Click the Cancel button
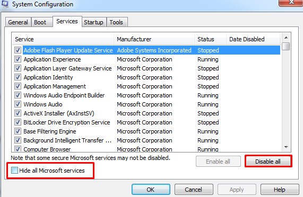Screen dimensions: 303x197 [x=194, y=190]
